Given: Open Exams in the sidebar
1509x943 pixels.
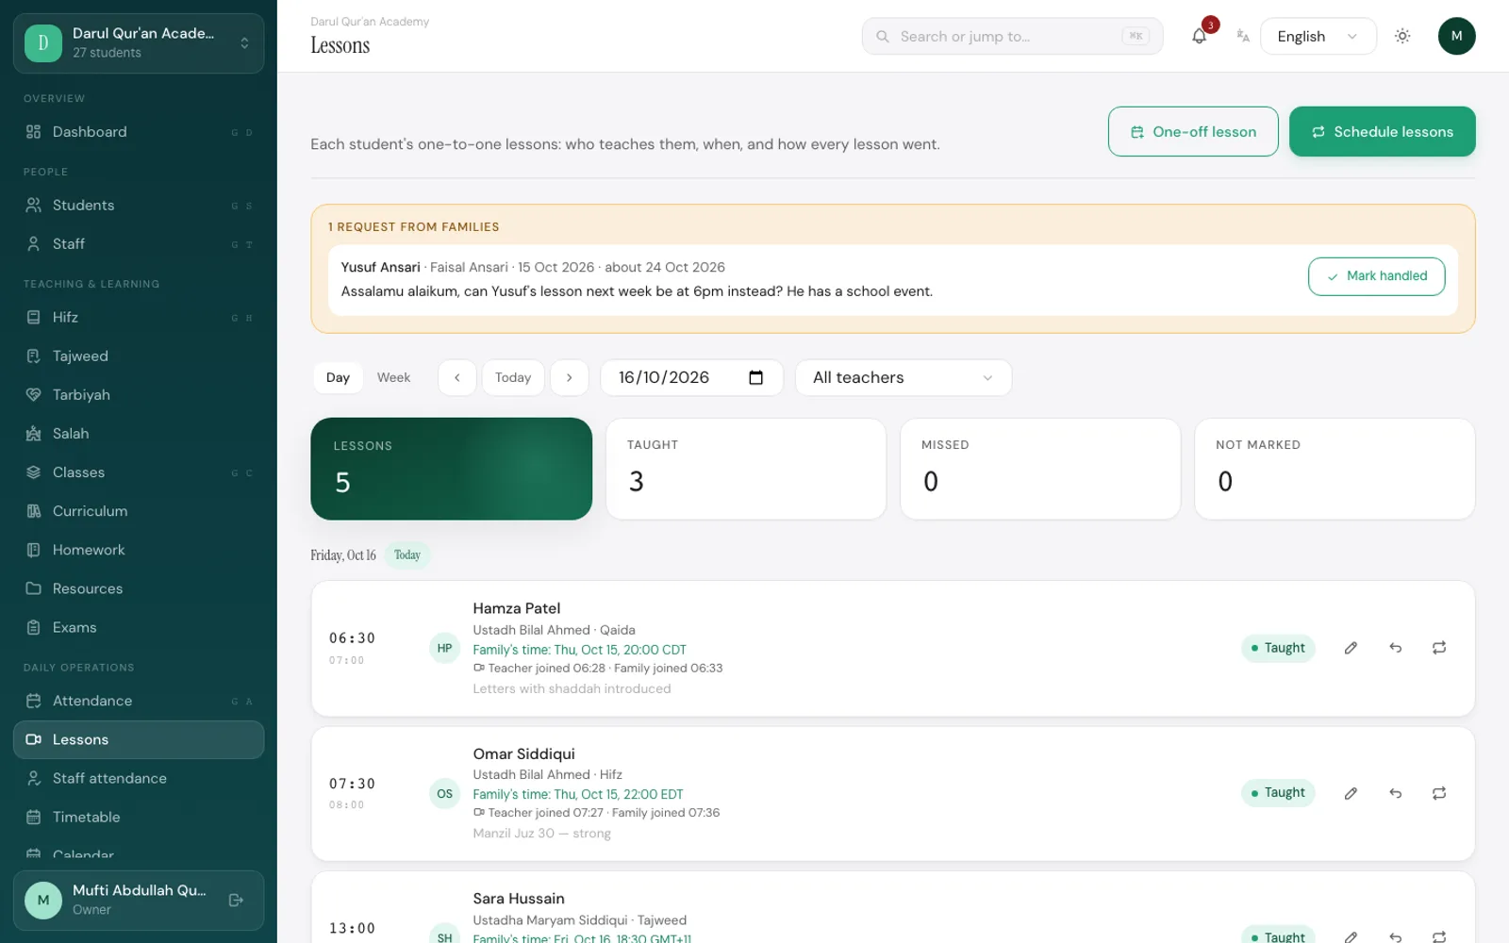Looking at the screenshot, I should (x=139, y=627).
